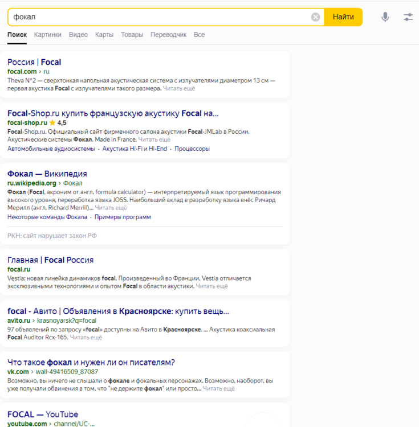The image size is (419, 427).
Task: Open the Россия | Focal result
Action: 34,62
